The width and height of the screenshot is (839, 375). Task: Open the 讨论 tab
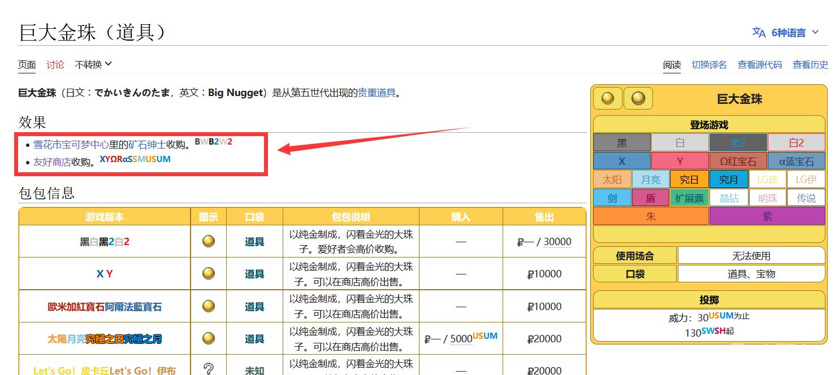tap(55, 64)
